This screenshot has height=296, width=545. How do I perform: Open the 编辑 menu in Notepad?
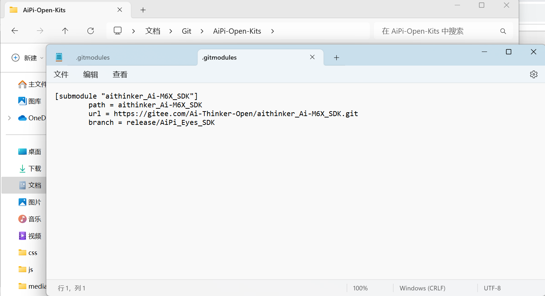point(91,74)
